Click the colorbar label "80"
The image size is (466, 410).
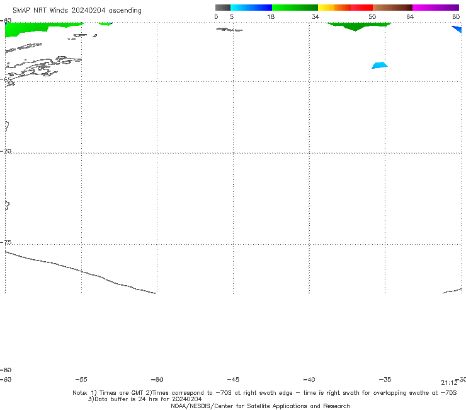[x=456, y=17]
